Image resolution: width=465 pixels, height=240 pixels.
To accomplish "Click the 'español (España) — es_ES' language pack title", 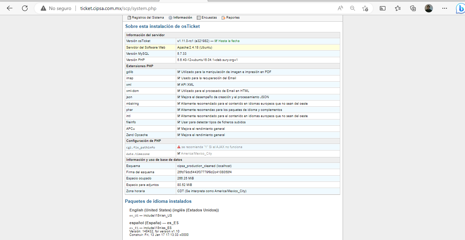I will (x=154, y=223).
